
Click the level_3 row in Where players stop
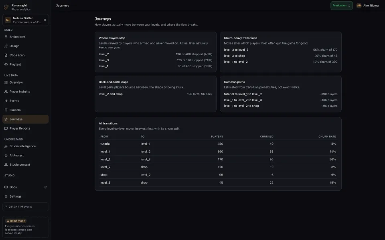click(x=156, y=60)
